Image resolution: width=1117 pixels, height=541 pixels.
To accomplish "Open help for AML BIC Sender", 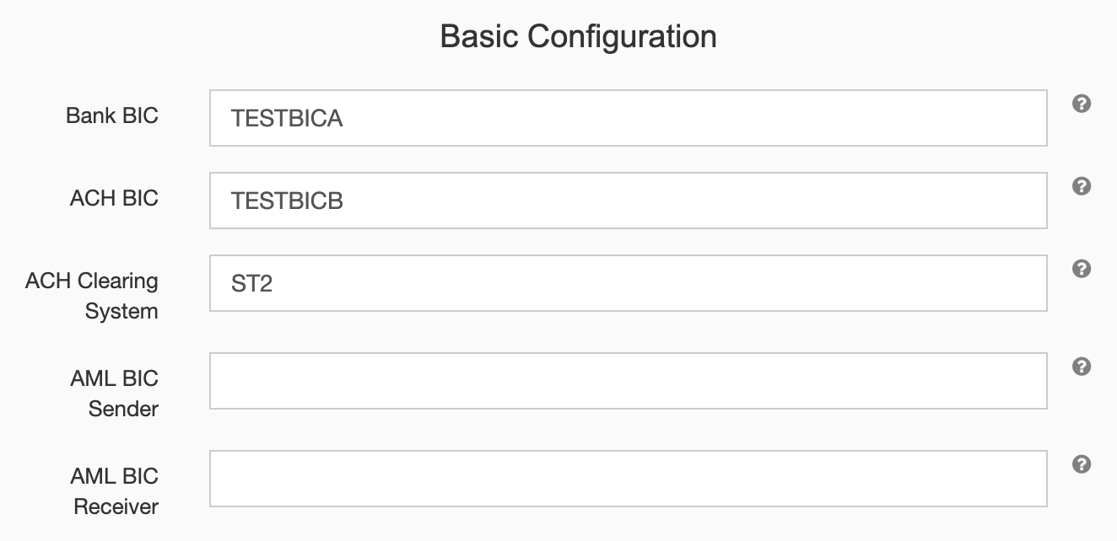I will click(x=1081, y=366).
